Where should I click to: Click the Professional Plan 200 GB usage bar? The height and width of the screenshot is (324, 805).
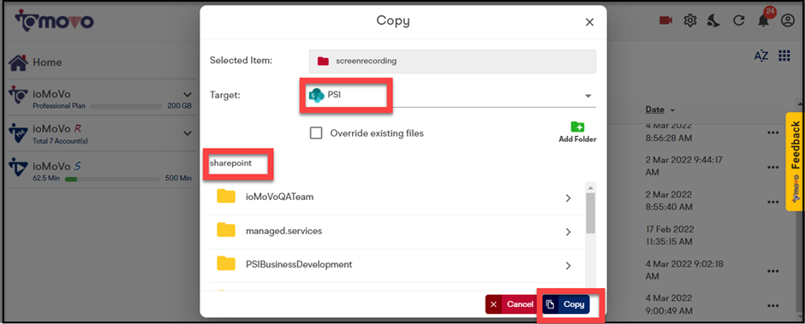(x=126, y=107)
